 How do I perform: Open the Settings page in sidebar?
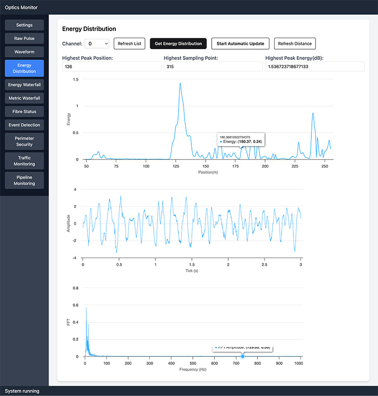point(24,25)
